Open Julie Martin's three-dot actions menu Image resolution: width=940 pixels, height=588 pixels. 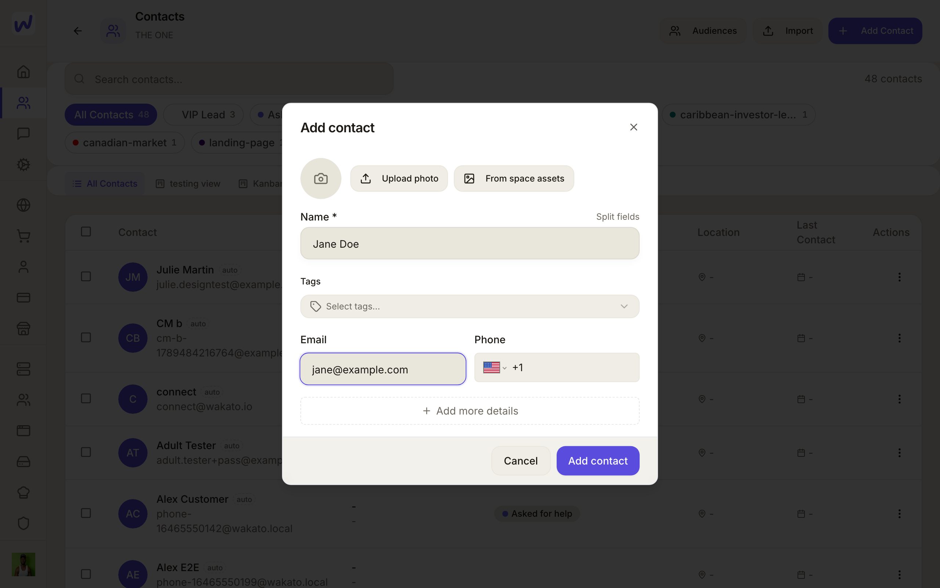point(899,277)
